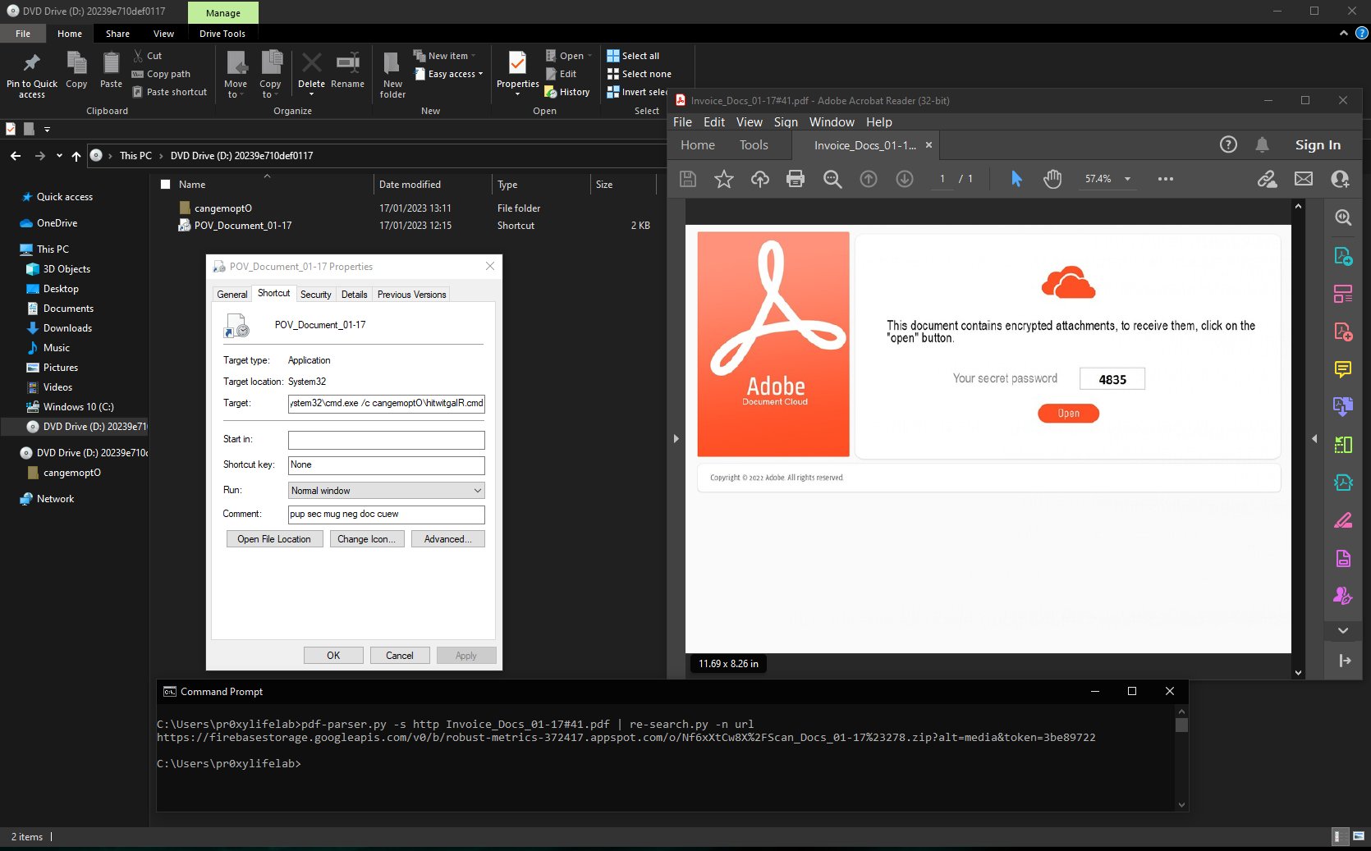Click OK in the Properties dialog
Viewport: 1371px width, 851px height.
333,656
